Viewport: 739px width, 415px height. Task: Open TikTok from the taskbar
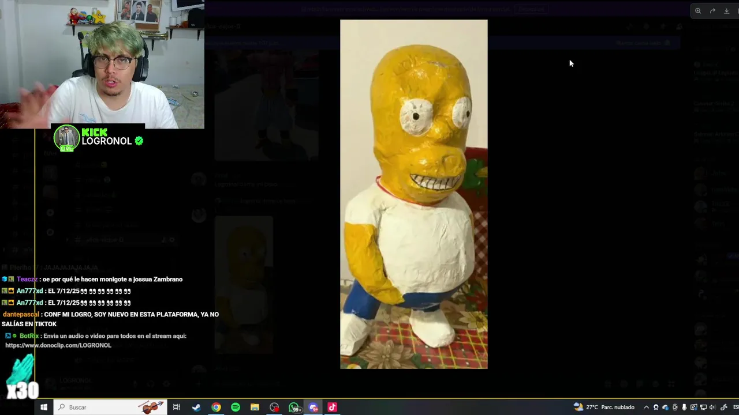pos(332,408)
